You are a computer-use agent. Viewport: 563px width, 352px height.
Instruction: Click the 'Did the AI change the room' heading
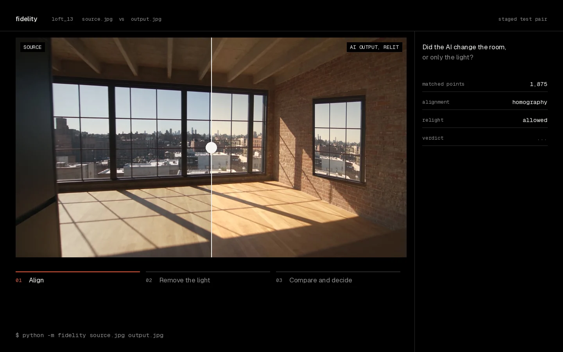pos(464,47)
